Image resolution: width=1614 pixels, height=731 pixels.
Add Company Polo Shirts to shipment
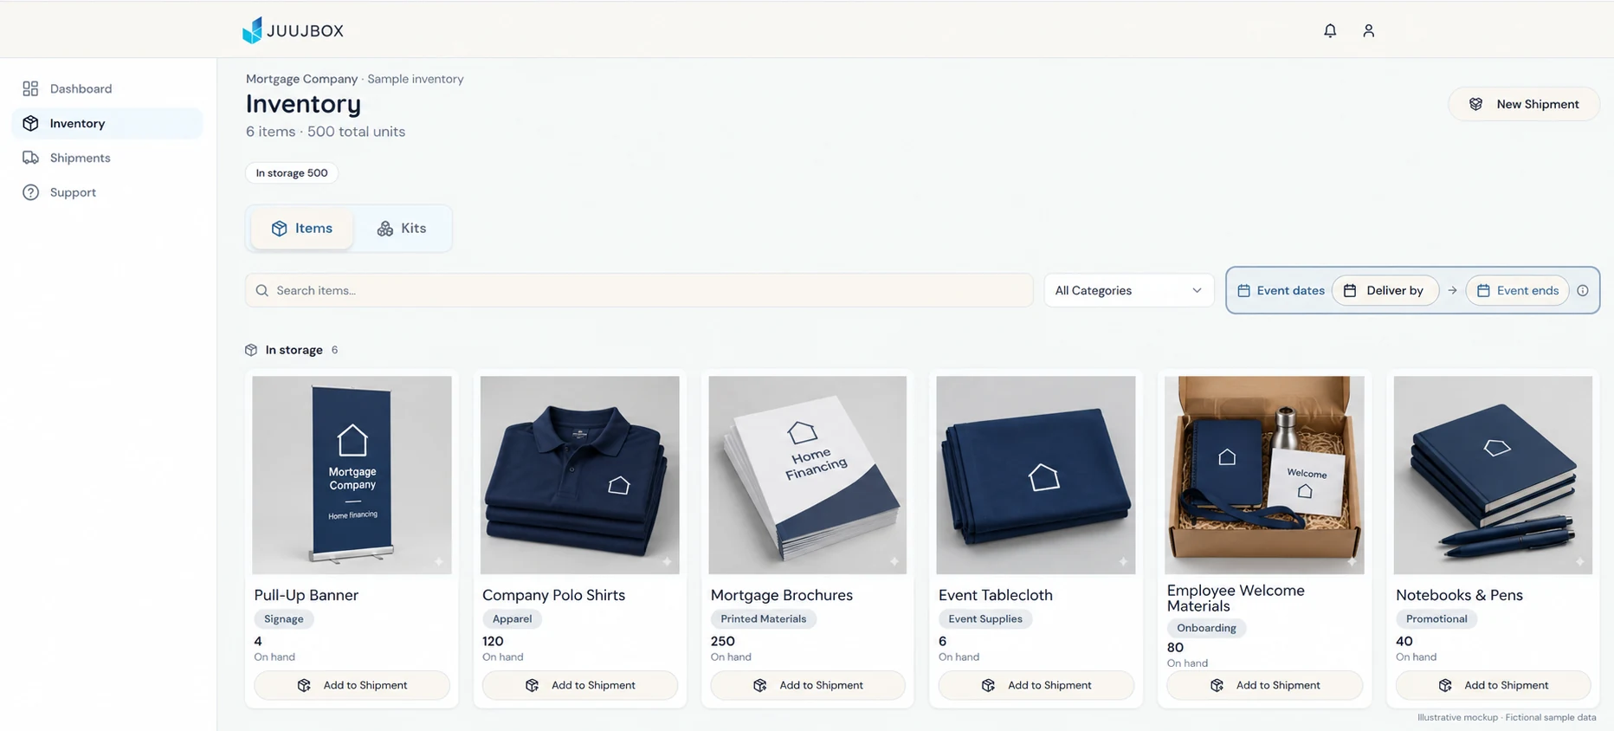(x=580, y=685)
